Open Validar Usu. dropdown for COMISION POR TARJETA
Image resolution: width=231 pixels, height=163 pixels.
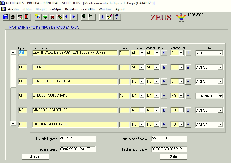tap(181, 82)
